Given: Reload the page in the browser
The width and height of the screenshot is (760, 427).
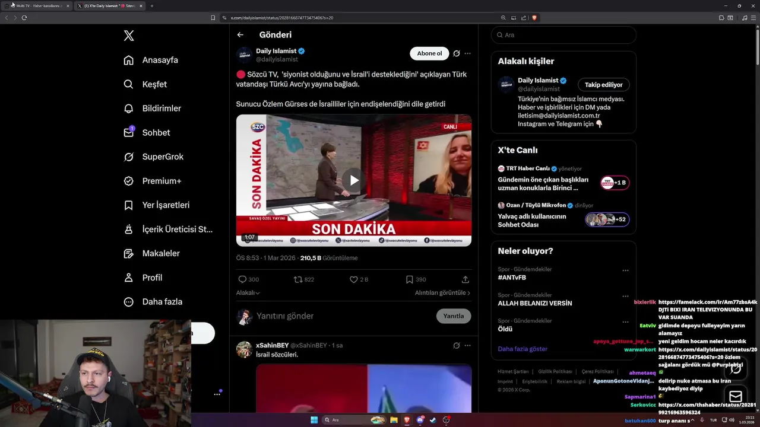Looking at the screenshot, I should pyautogui.click(x=24, y=18).
